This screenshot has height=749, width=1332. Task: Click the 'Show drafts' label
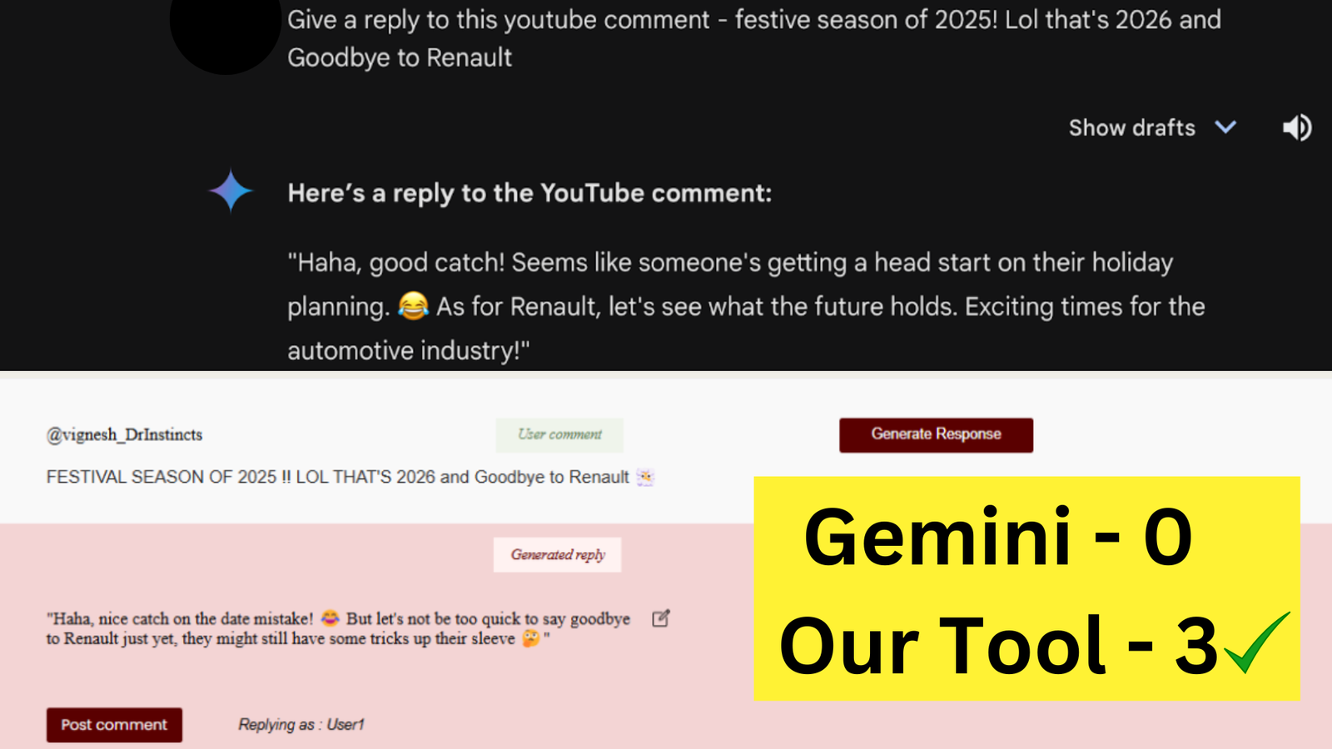coord(1131,127)
